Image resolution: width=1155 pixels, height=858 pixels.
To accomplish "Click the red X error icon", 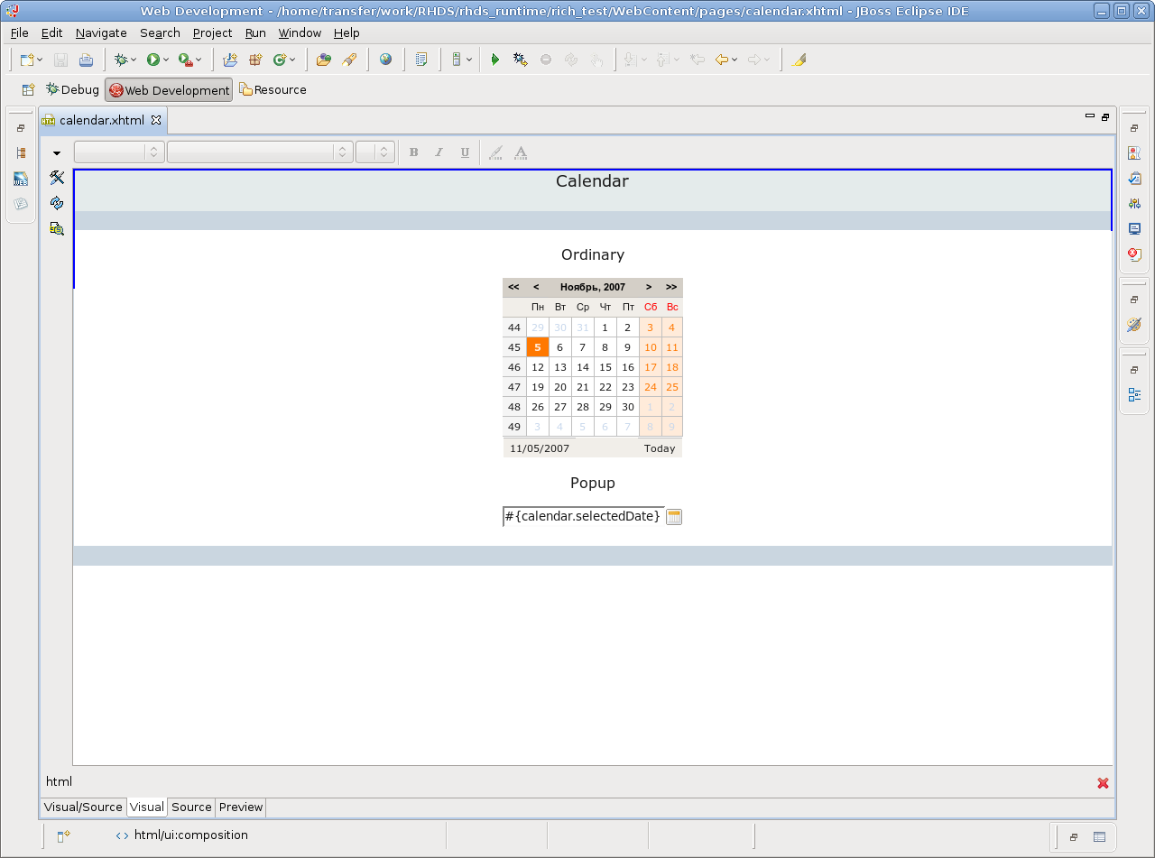I will (x=1103, y=783).
